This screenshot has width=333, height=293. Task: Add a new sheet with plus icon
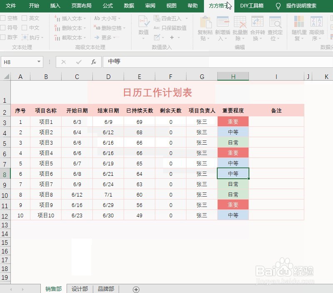click(x=136, y=289)
